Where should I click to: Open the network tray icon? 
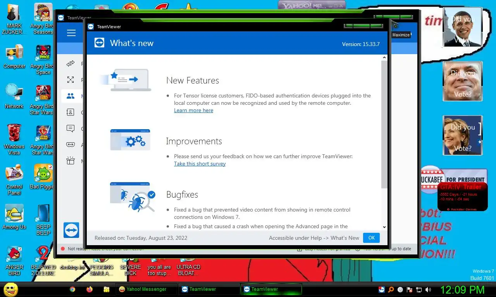click(x=419, y=290)
